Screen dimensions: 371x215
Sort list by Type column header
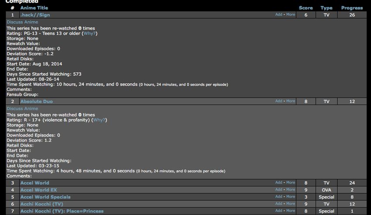[x=326, y=8]
